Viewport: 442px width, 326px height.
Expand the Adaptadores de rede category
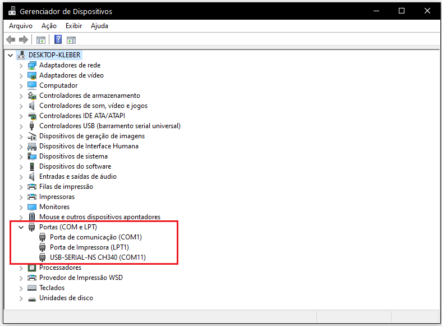pos(21,66)
